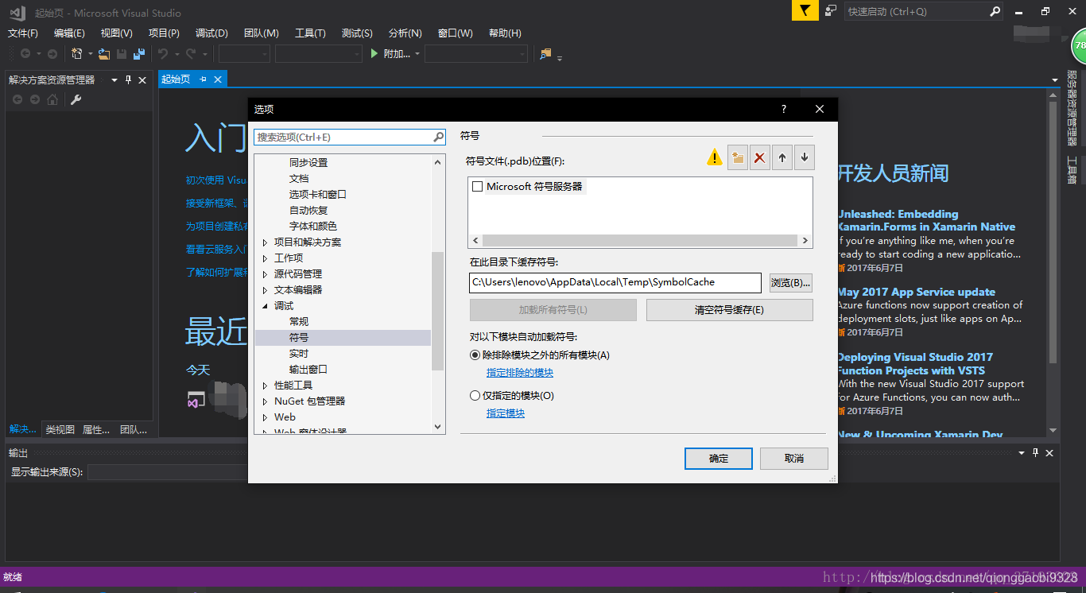The image size is (1086, 593).
Task: Click the OK button in Options dialog
Action: pyautogui.click(x=719, y=459)
